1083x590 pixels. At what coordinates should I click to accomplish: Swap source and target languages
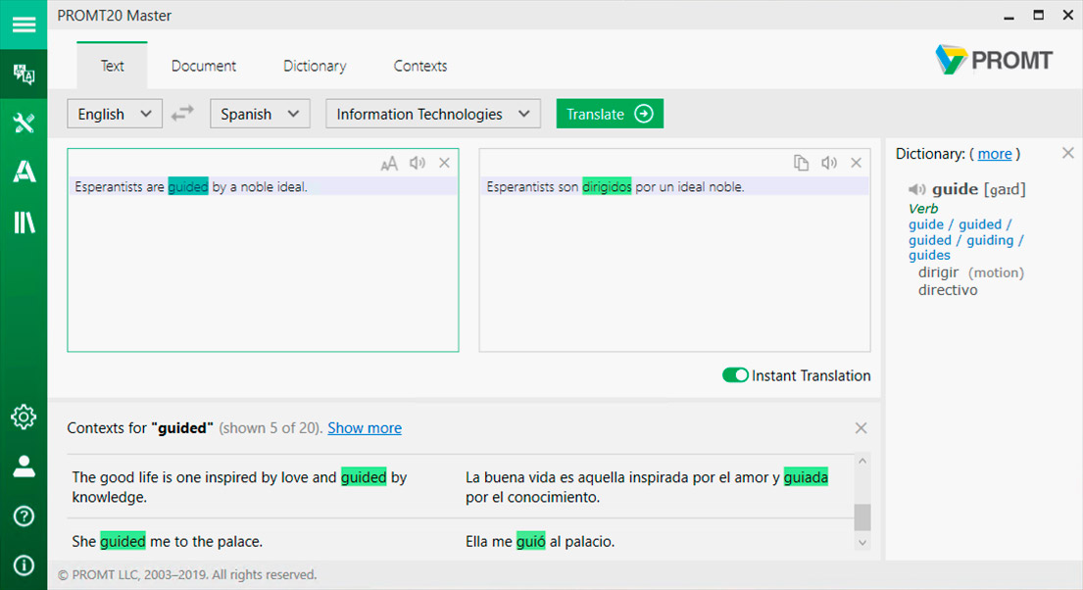tap(182, 114)
